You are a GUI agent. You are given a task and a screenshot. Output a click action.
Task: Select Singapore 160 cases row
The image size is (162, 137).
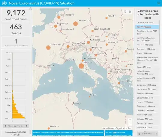tap(147, 106)
